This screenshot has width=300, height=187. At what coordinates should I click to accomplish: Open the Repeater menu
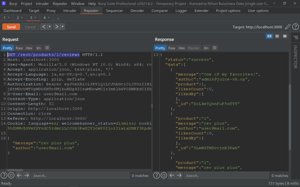60,3
